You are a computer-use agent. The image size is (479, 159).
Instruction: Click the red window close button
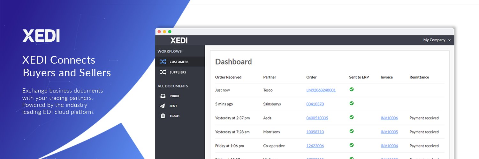point(159,32)
